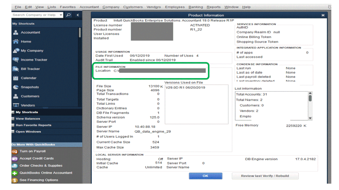Click the Open Windows panel icon
339x190 pixels.
[13, 132]
